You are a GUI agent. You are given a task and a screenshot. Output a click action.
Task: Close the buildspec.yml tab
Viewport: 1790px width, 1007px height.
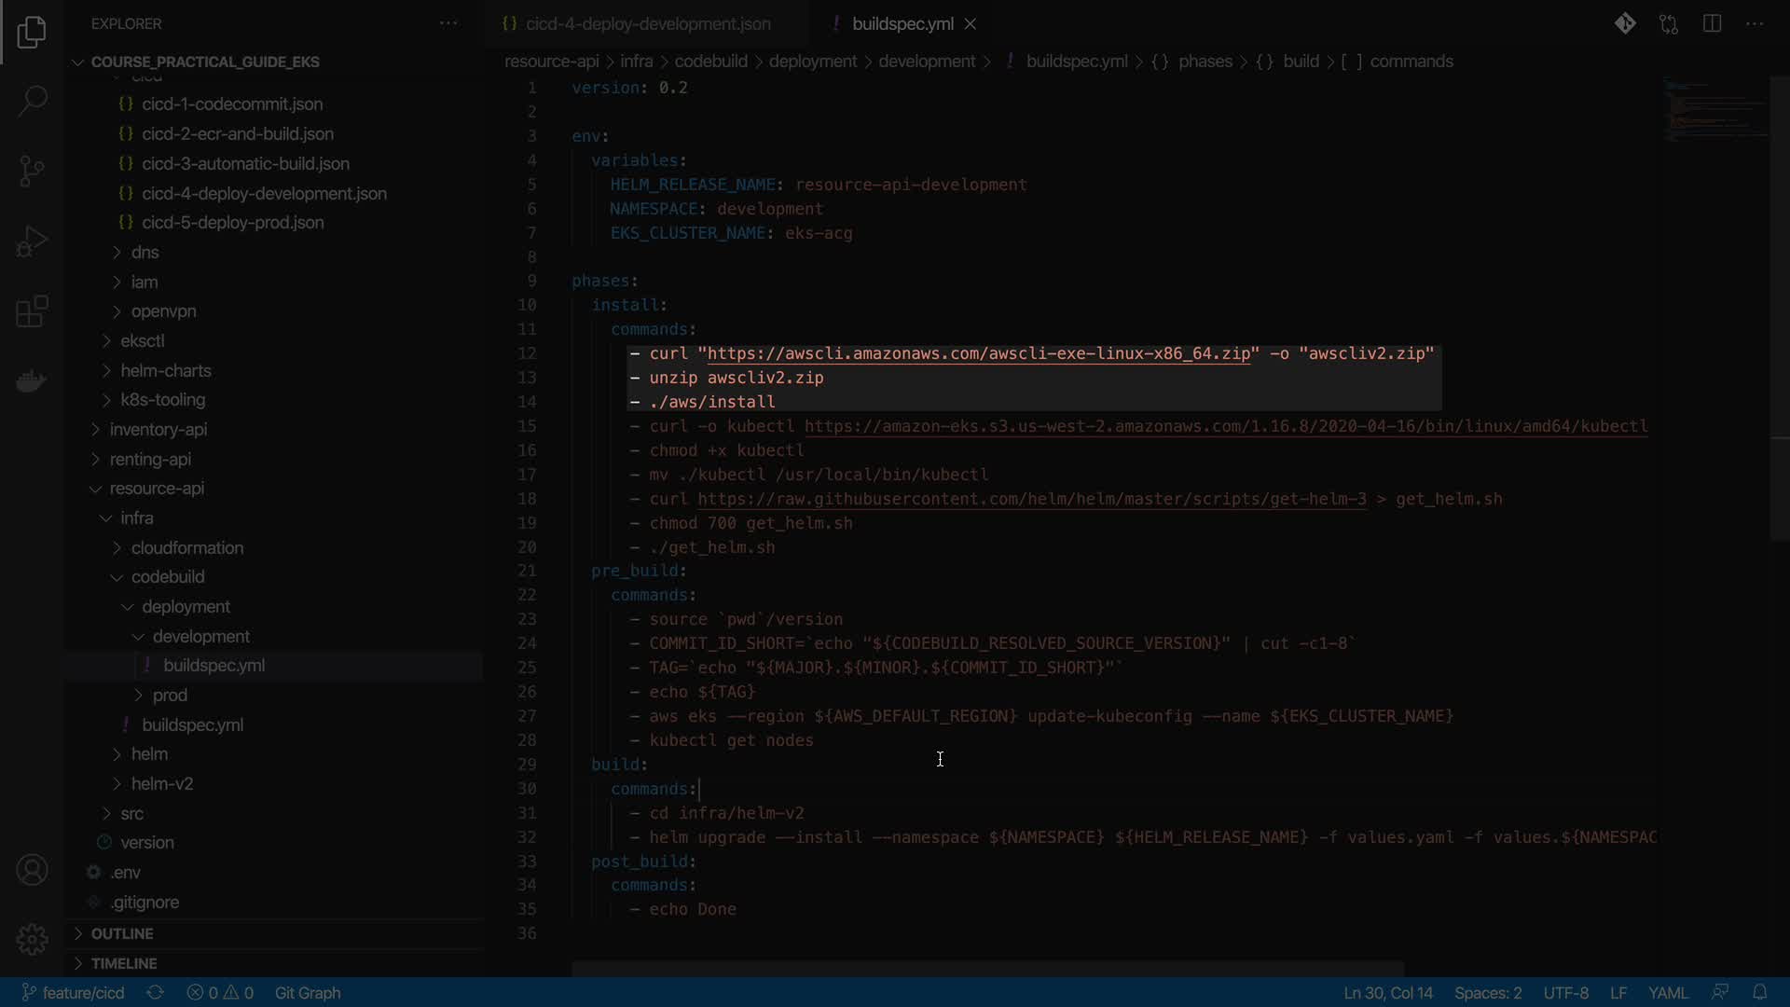pyautogui.click(x=971, y=24)
